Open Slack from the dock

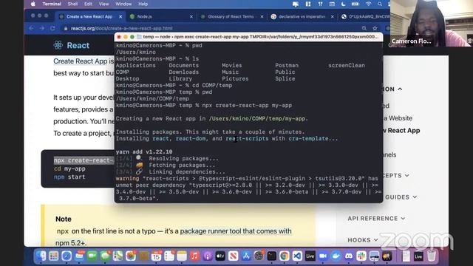pyautogui.click(x=361, y=256)
